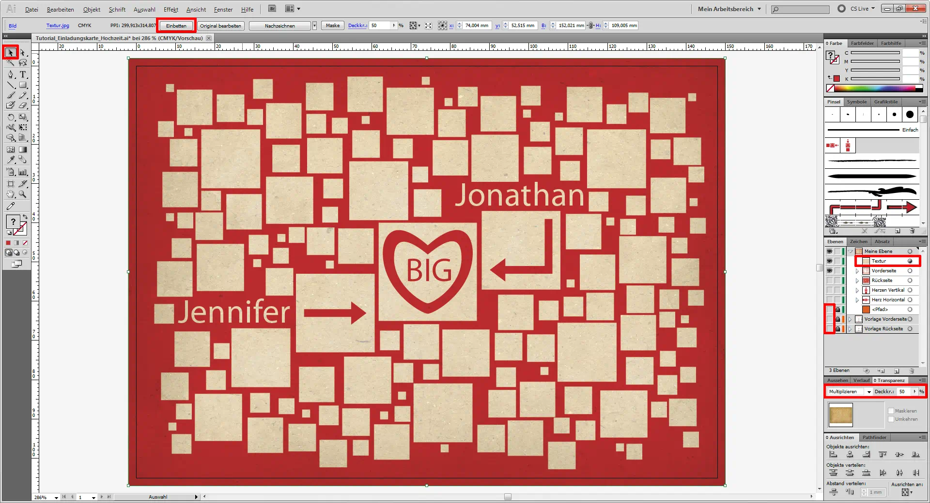Expand the Vorderseite sublayer
This screenshot has width=930, height=503.
click(857, 271)
